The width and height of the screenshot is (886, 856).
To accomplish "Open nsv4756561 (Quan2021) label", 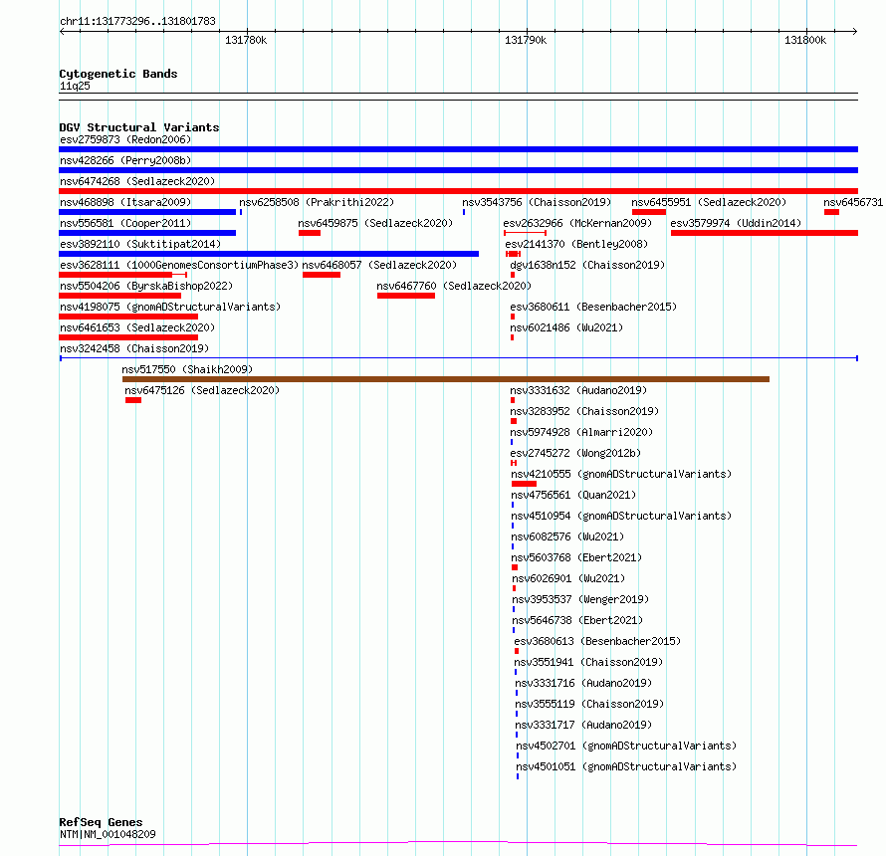I will coord(573,495).
